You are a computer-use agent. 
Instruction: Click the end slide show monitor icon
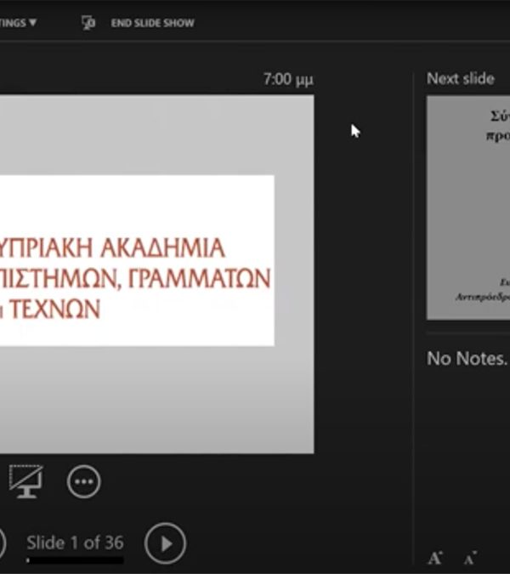88,23
